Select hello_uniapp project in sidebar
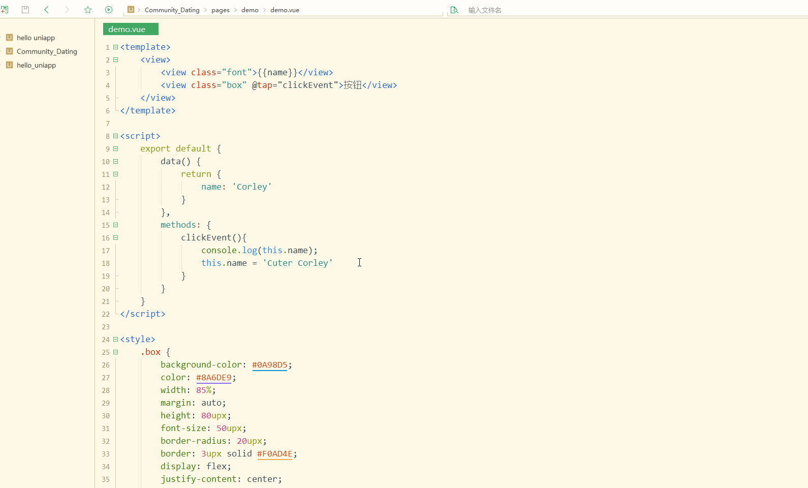The image size is (808, 488). coord(36,65)
